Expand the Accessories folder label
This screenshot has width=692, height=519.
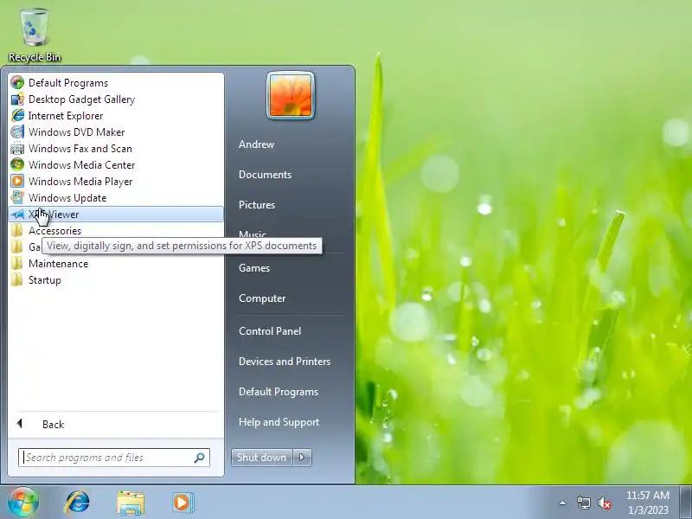(x=54, y=231)
